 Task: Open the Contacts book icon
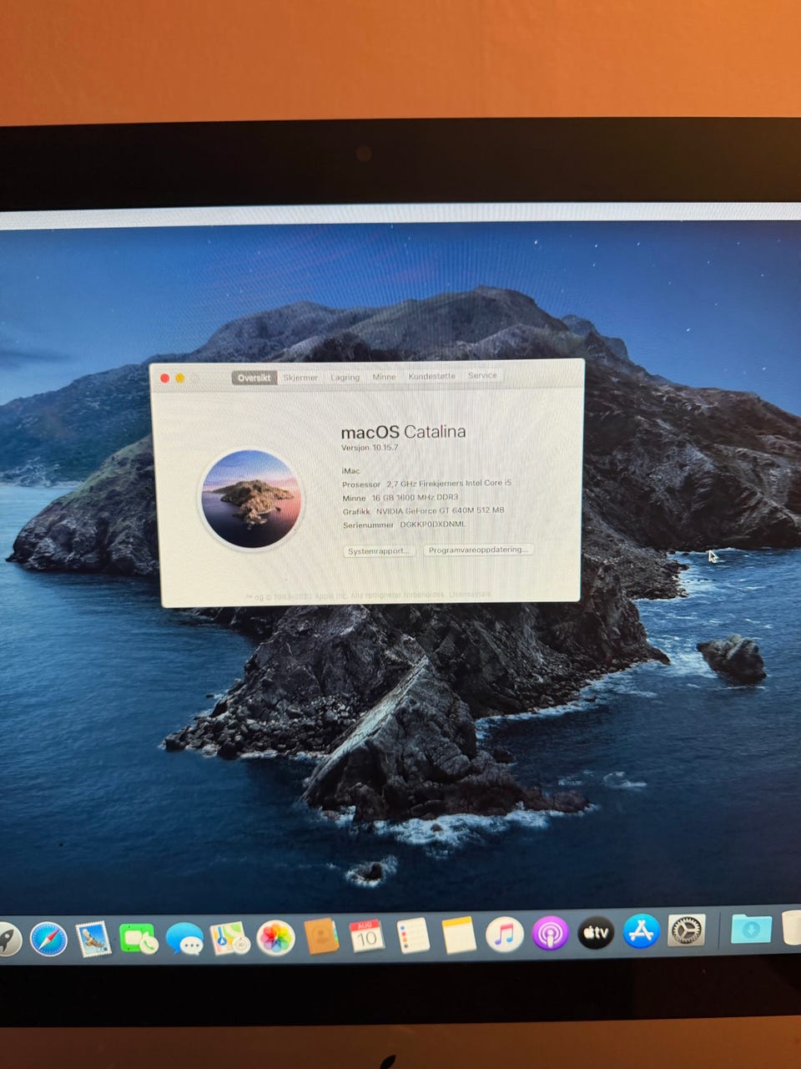[x=321, y=936]
